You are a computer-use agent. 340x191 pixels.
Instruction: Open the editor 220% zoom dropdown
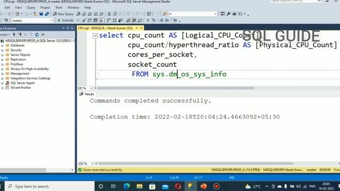(x=91, y=88)
